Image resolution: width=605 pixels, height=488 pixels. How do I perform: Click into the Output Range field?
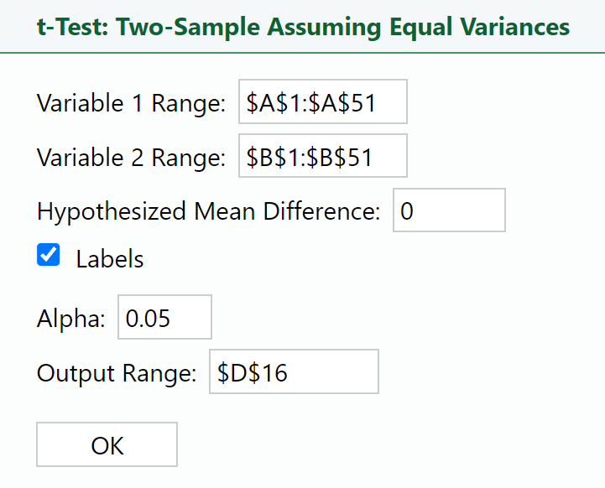click(x=294, y=371)
